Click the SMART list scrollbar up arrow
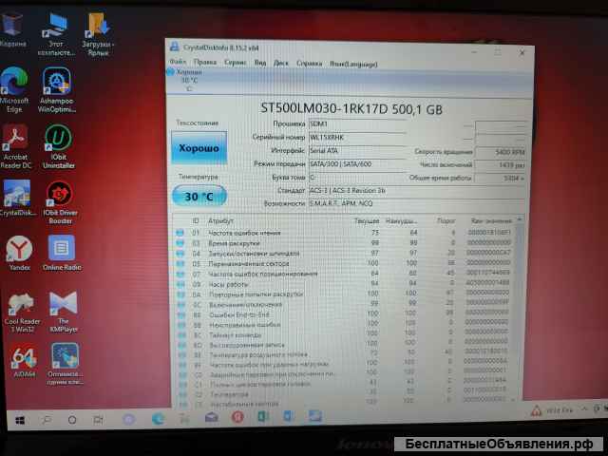 tap(520, 219)
